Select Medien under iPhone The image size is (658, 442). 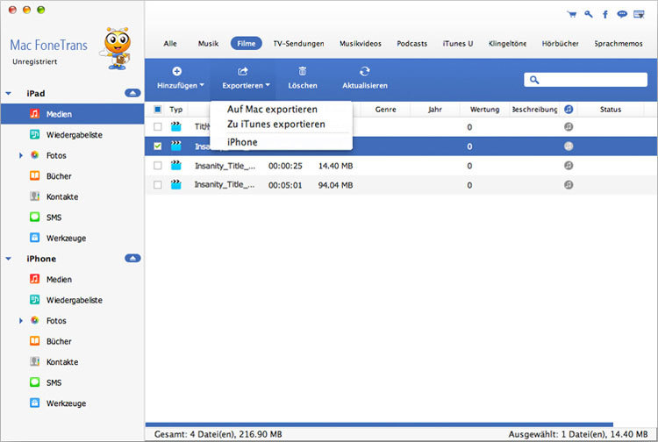pos(59,279)
